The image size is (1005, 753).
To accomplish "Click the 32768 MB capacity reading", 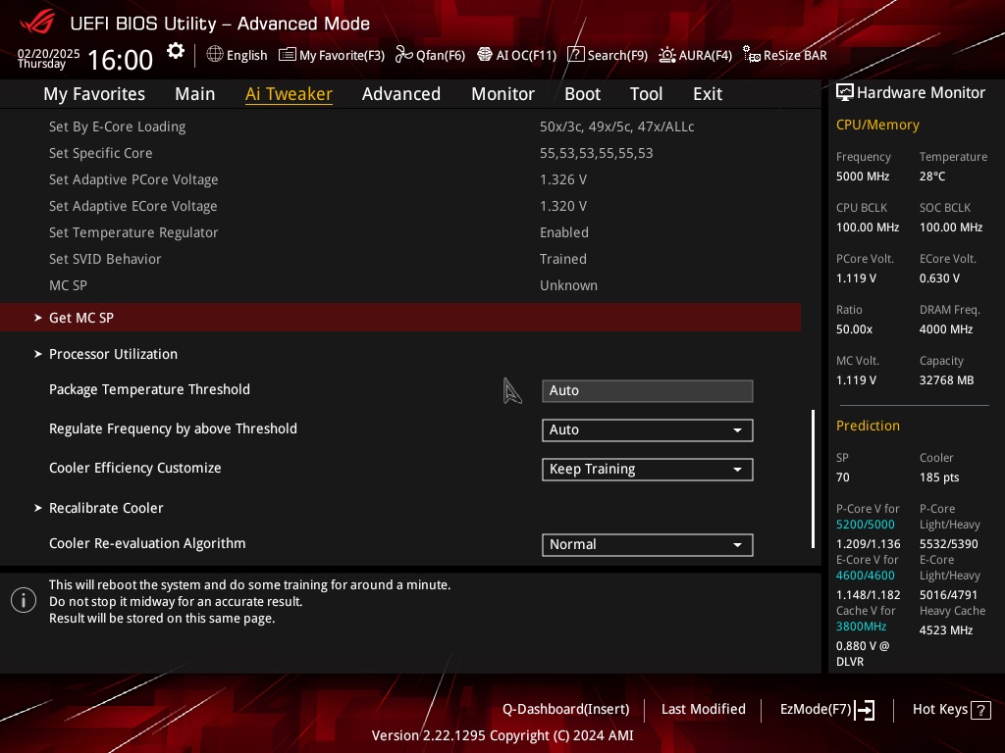I will click(x=946, y=380).
